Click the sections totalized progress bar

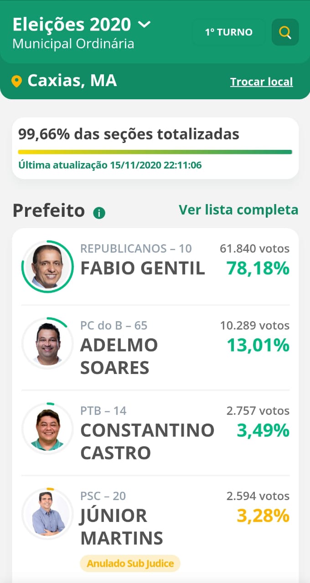pyautogui.click(x=155, y=152)
